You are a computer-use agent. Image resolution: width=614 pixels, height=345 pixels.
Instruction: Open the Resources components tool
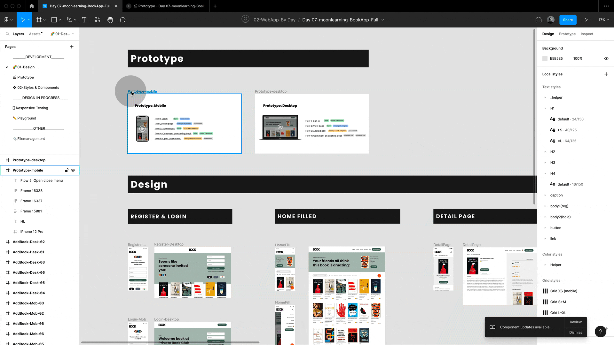click(97, 20)
